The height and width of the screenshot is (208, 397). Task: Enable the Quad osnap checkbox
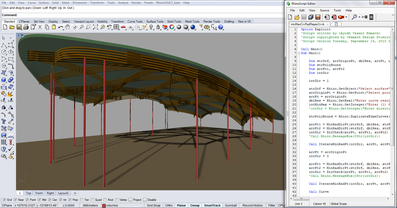pos(92,199)
